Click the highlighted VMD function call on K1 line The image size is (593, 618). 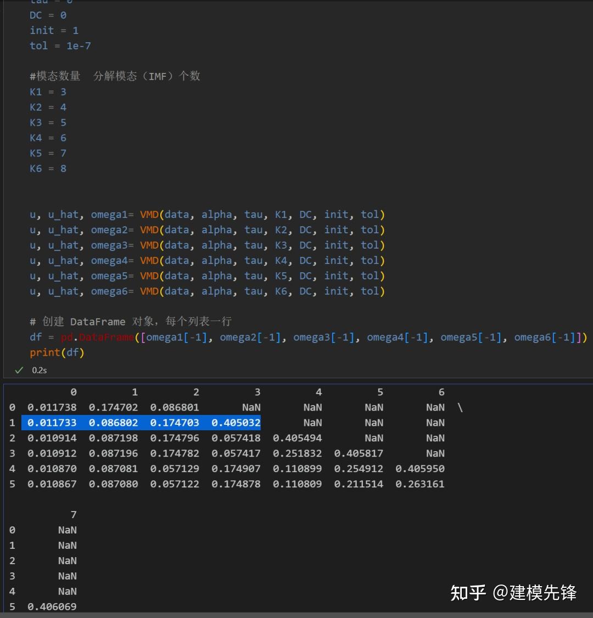coord(149,214)
